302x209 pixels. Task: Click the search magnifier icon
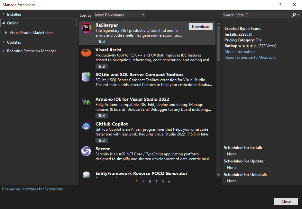click(294, 15)
